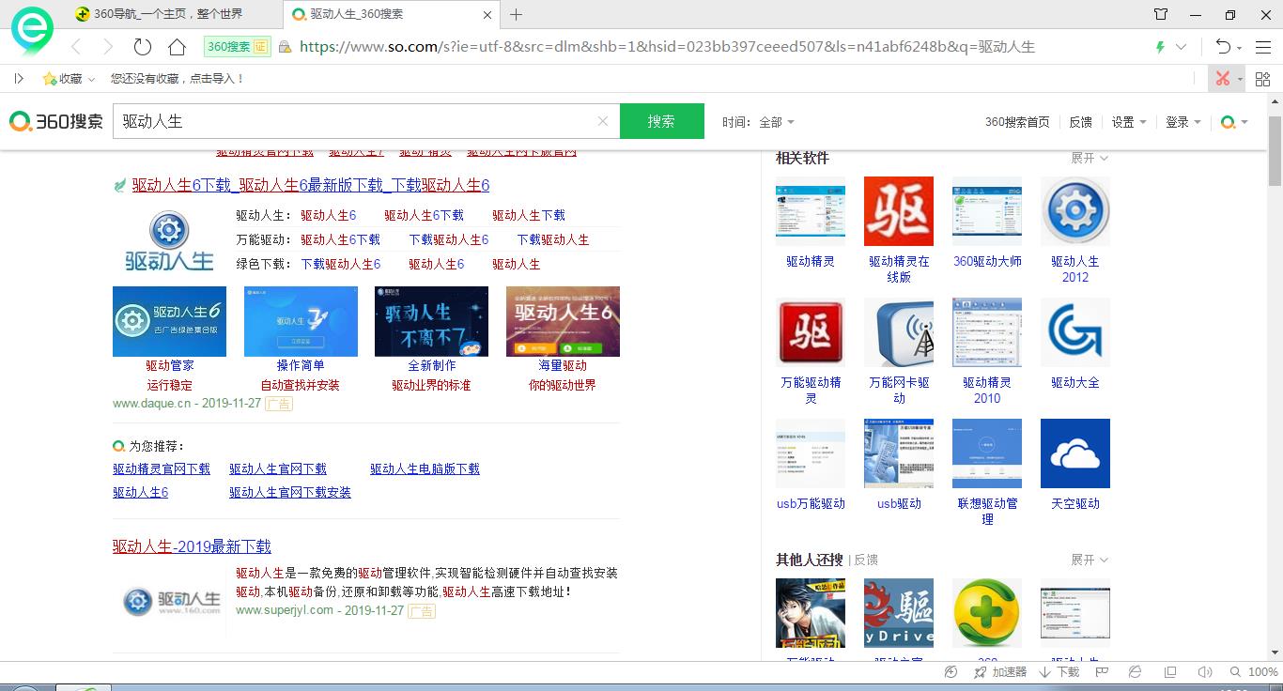Click the 100% zoom level control
Screen dimensions: 1283x691
tap(1261, 672)
